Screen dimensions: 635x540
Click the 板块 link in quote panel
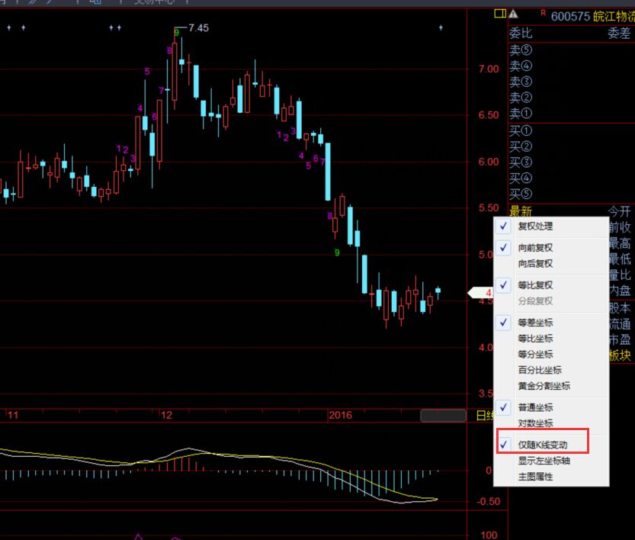pyautogui.click(x=619, y=355)
